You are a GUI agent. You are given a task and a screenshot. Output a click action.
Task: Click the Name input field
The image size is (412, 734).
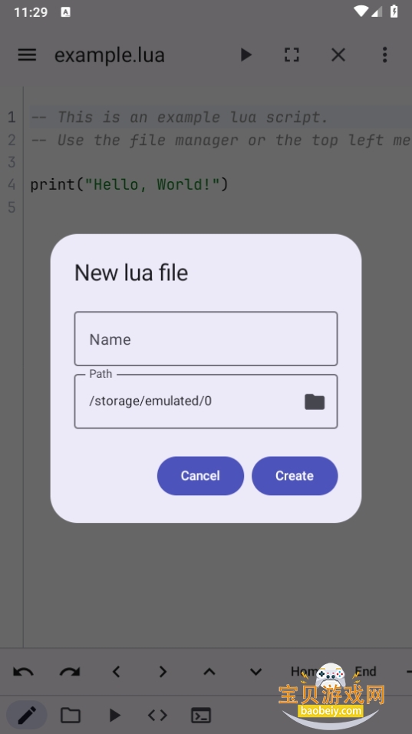pos(206,339)
